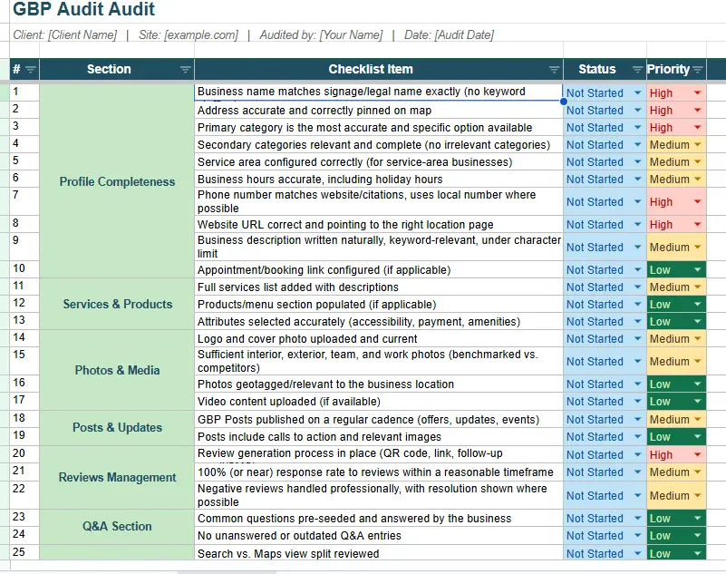Viewport: 726px width, 574px height.
Task: Open Priority dropdown for Secondary categories row
Action: pos(697,144)
